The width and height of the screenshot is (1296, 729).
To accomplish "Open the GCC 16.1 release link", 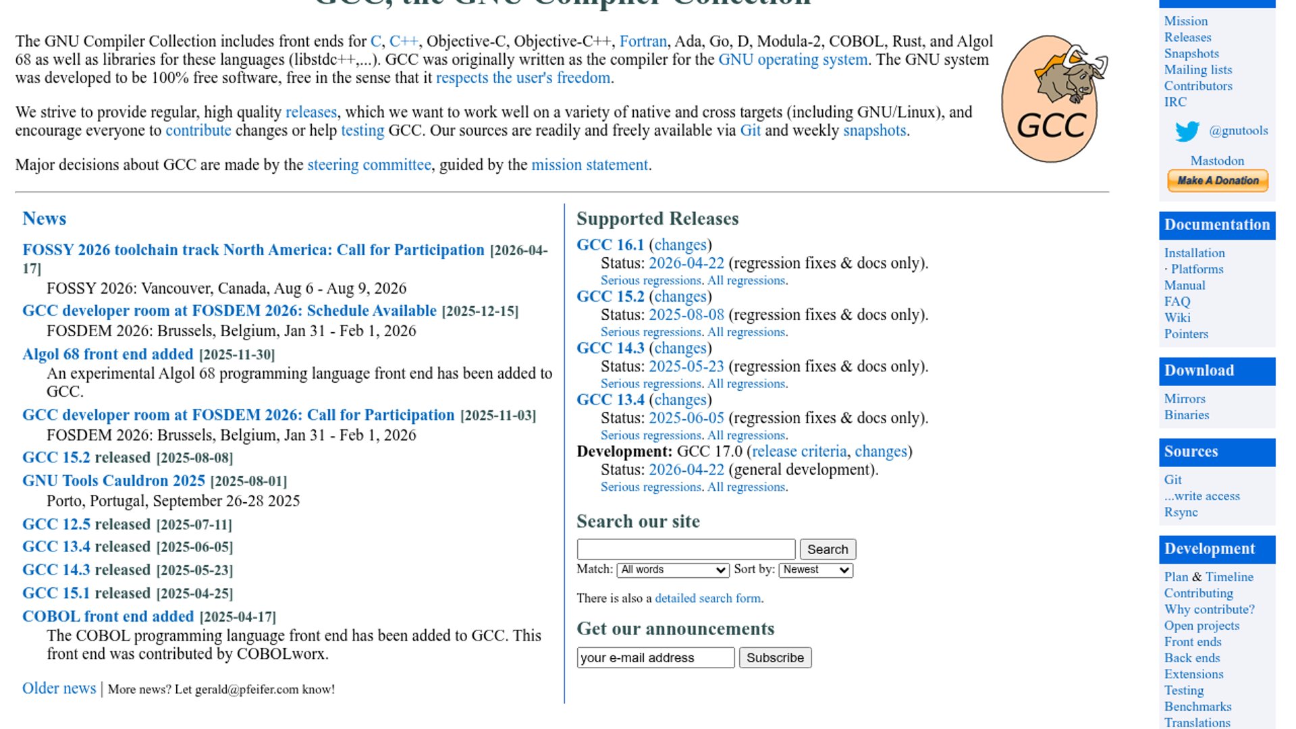I will [x=610, y=245].
